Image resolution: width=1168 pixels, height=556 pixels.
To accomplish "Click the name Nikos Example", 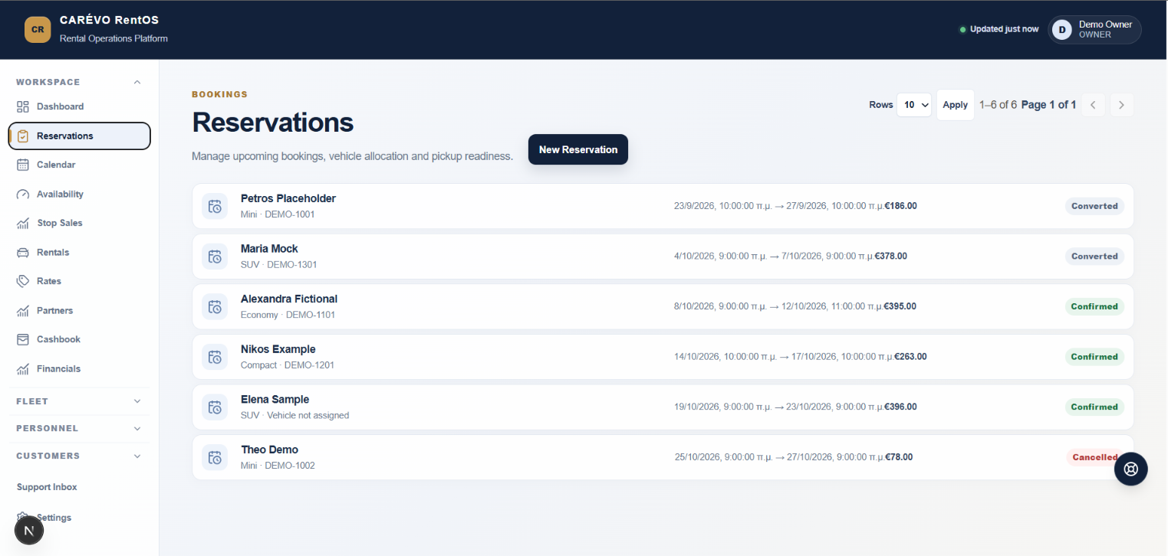I will click(278, 349).
